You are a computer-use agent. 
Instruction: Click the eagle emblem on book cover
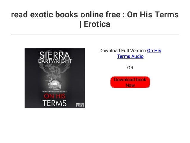[54, 70]
